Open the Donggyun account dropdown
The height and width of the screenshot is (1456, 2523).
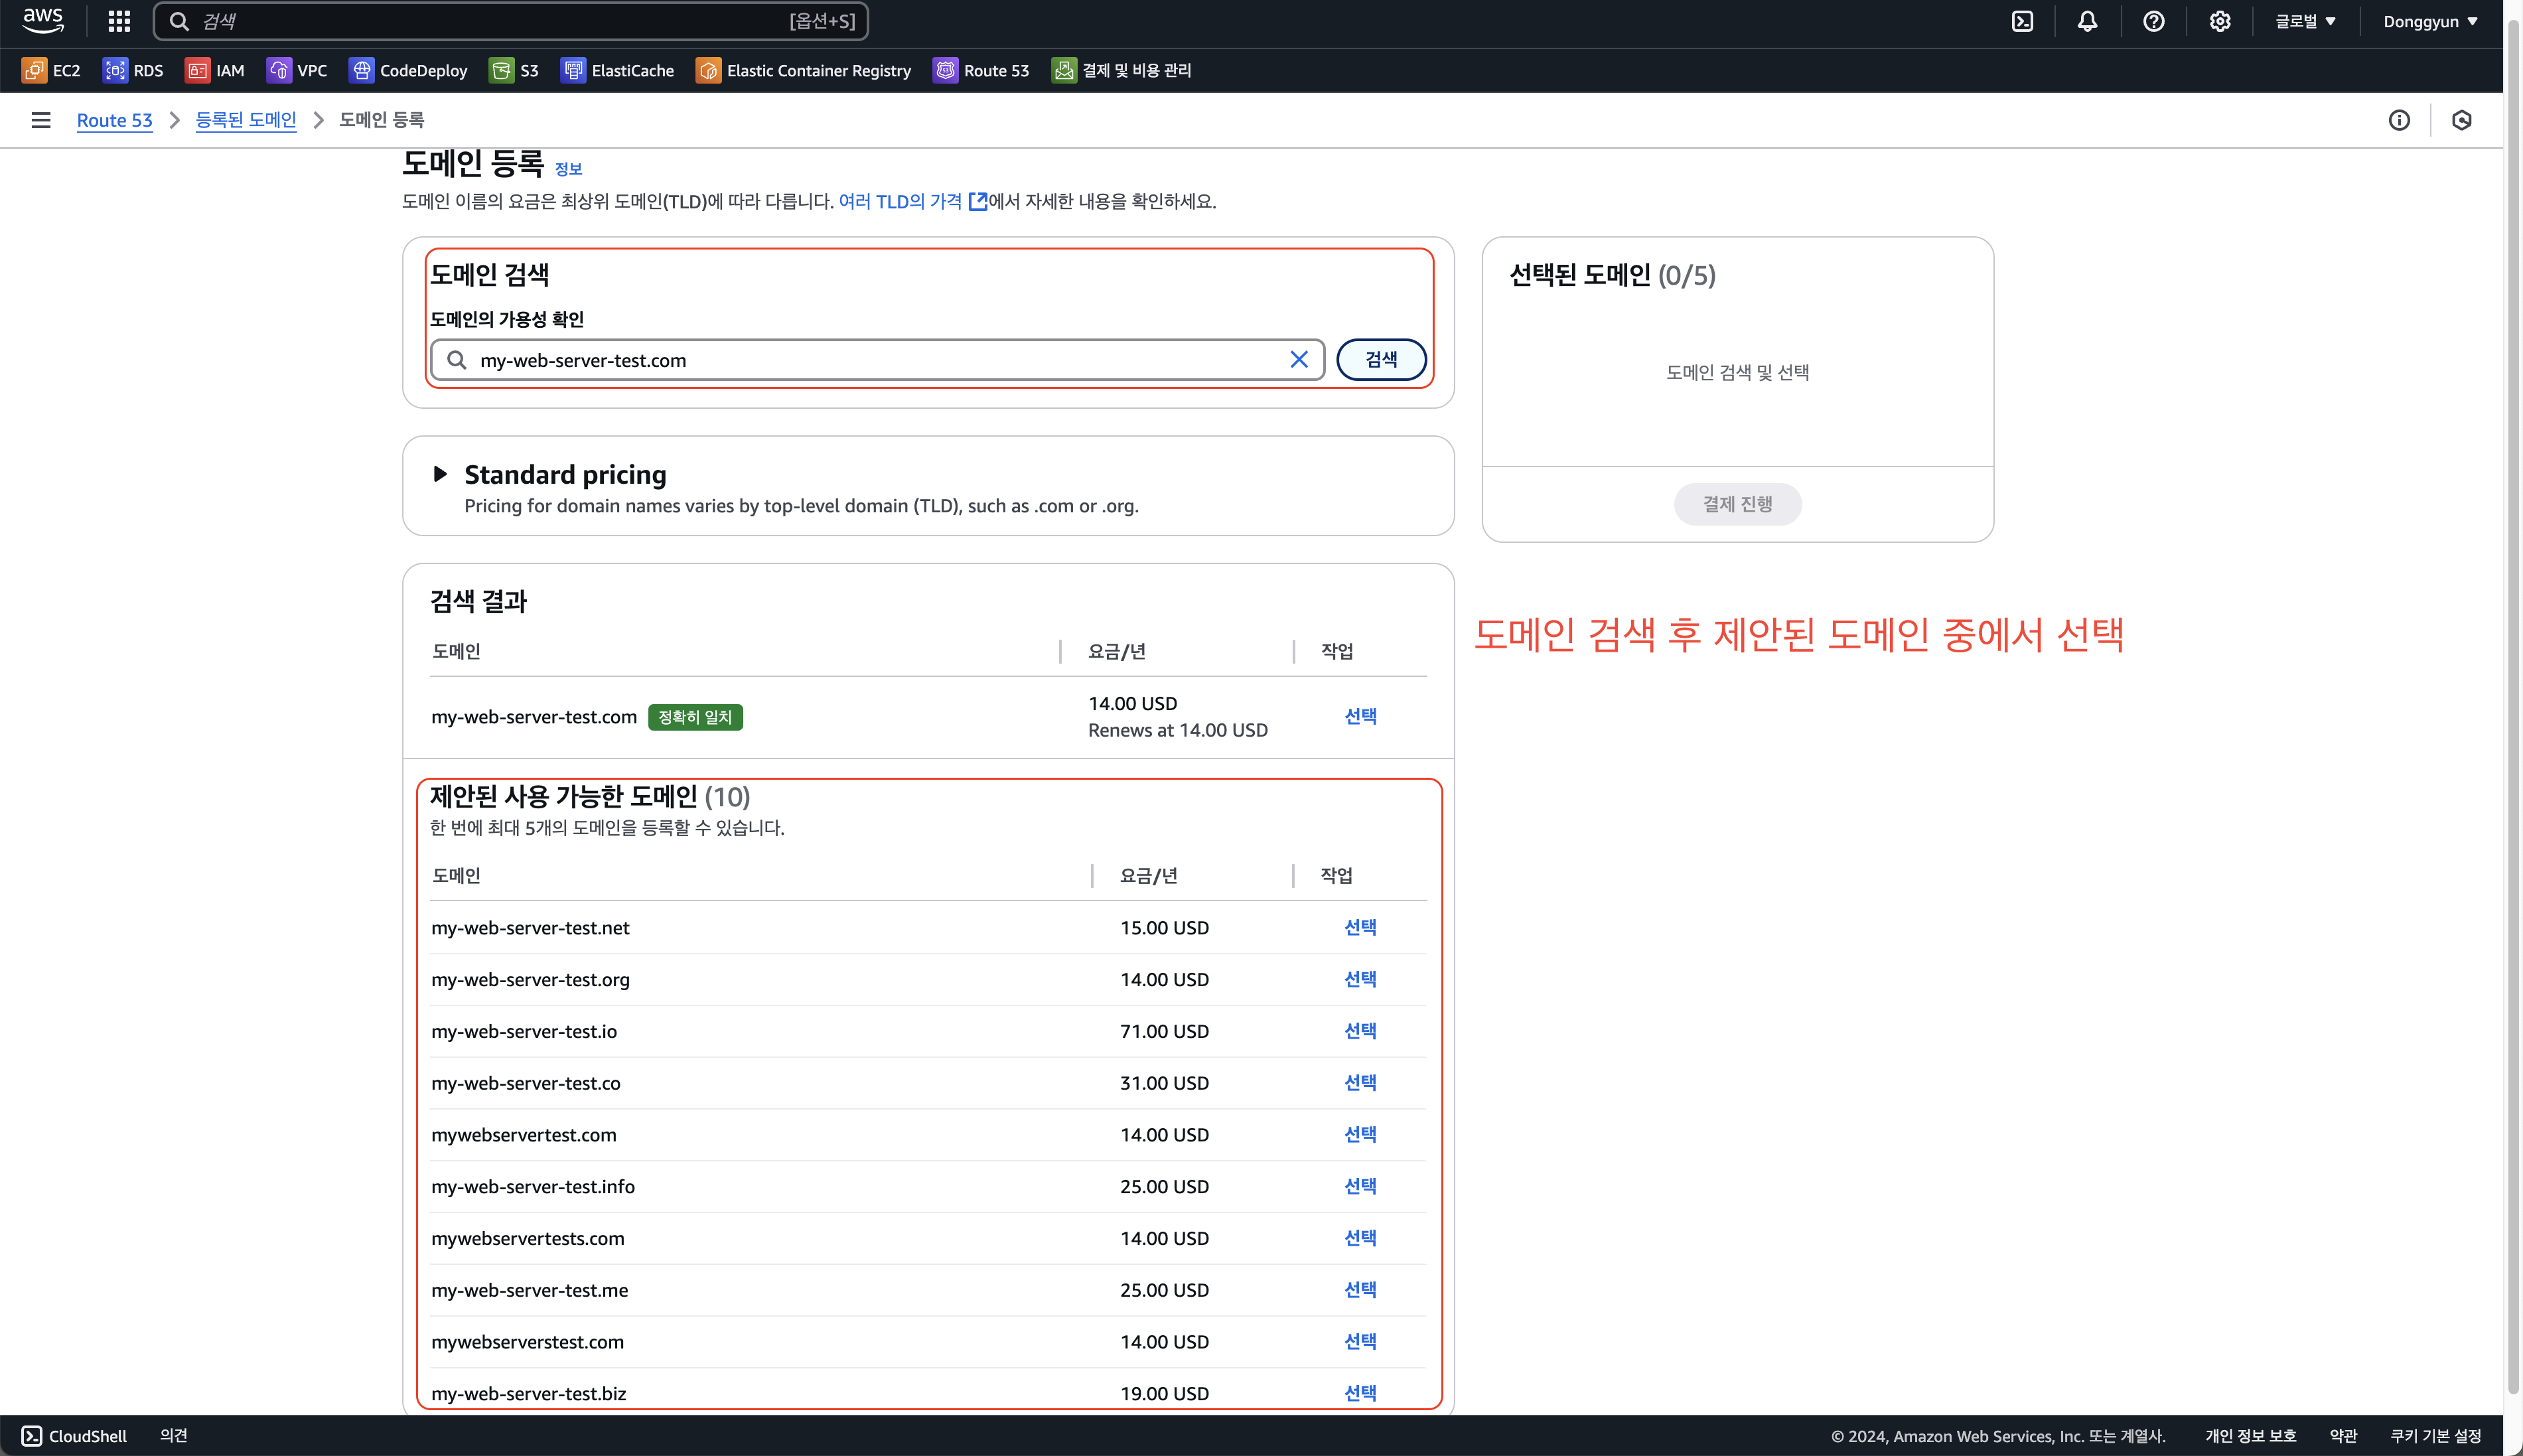pos(2429,21)
